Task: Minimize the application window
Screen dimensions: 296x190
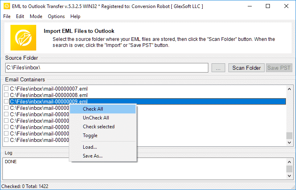Action: pos(250,6)
